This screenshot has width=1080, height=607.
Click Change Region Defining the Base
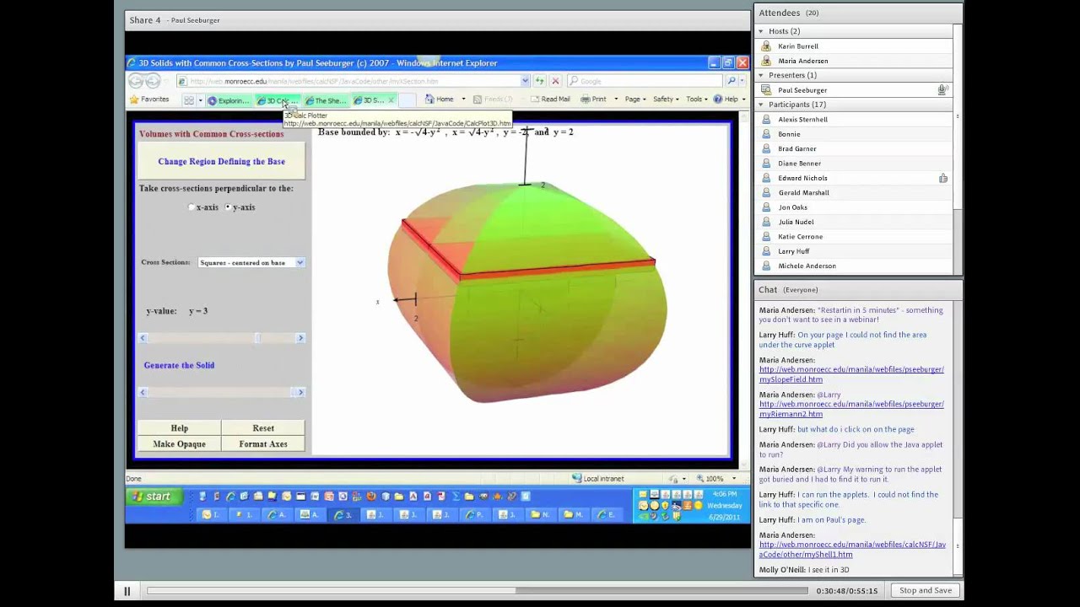click(221, 161)
